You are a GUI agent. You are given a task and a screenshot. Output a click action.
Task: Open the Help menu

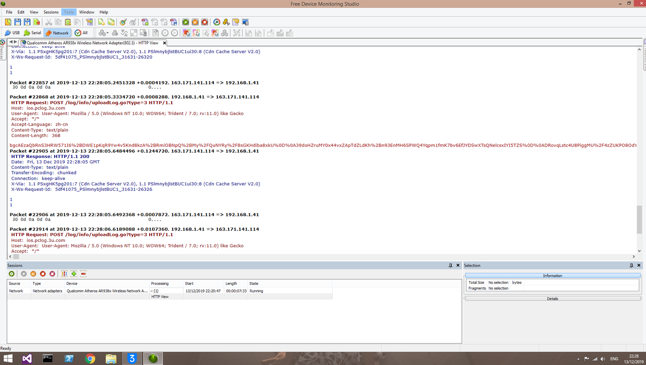click(104, 12)
